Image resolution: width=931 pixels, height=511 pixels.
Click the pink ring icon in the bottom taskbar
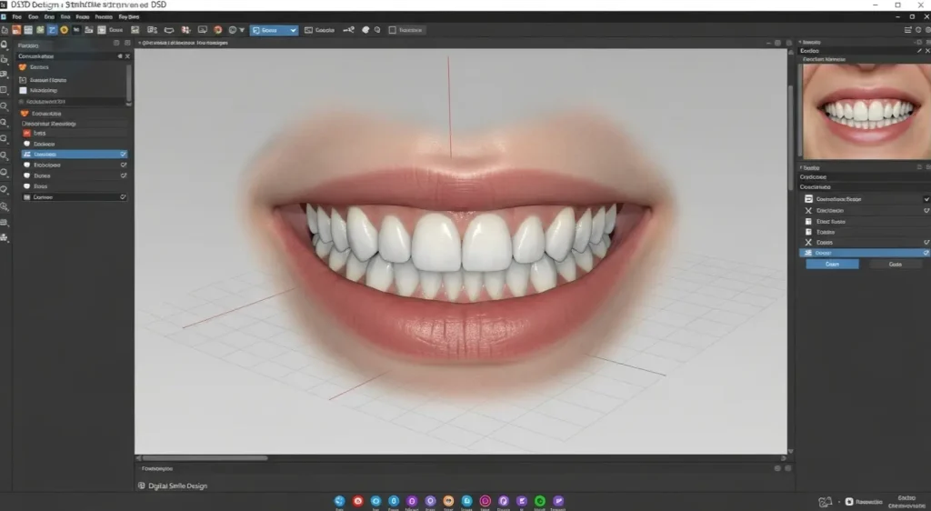[x=485, y=500]
